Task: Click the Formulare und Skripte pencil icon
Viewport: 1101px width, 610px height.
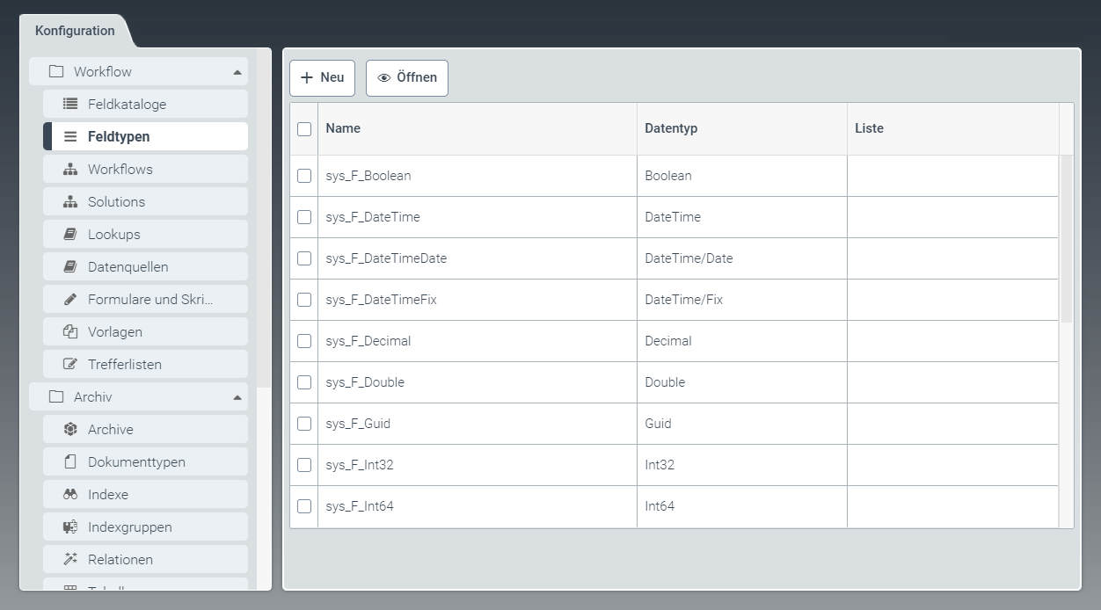Action: [70, 299]
